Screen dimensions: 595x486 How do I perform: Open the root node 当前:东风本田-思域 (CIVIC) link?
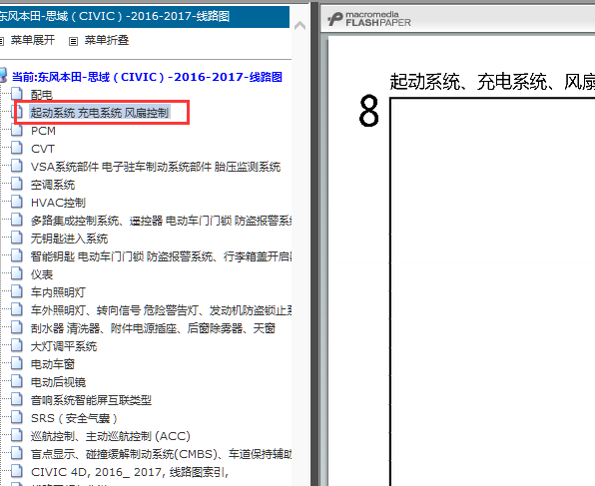[147, 77]
